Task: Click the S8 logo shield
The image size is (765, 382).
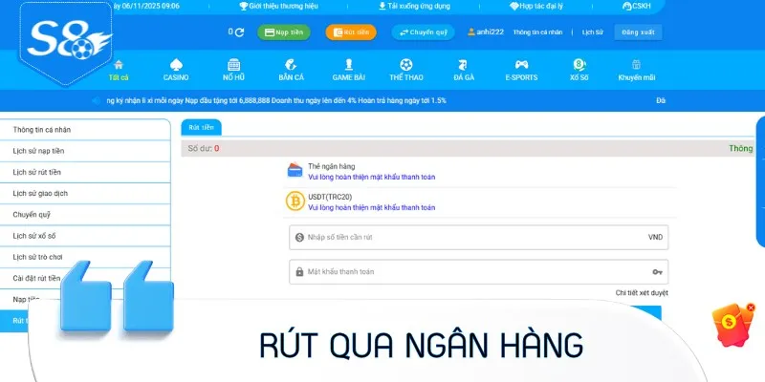Action: tap(66, 42)
